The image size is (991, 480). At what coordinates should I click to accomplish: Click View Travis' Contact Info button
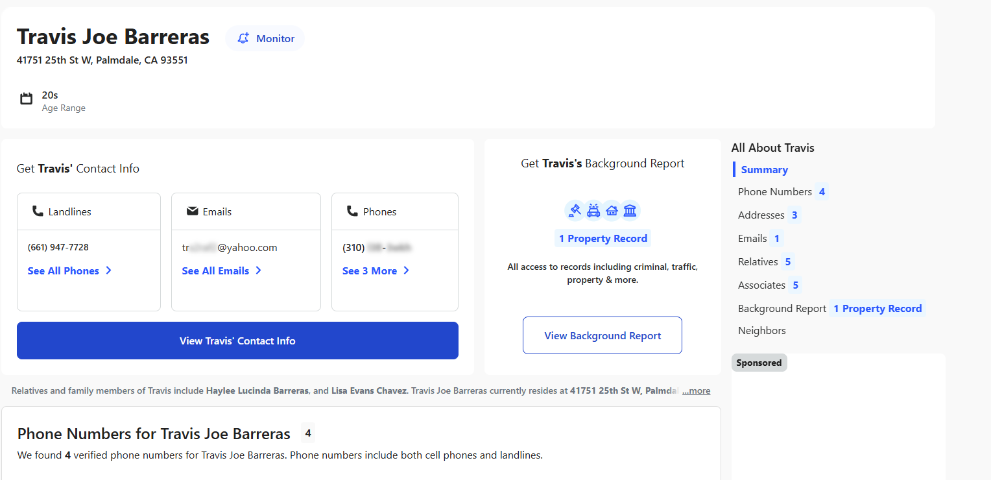237,341
